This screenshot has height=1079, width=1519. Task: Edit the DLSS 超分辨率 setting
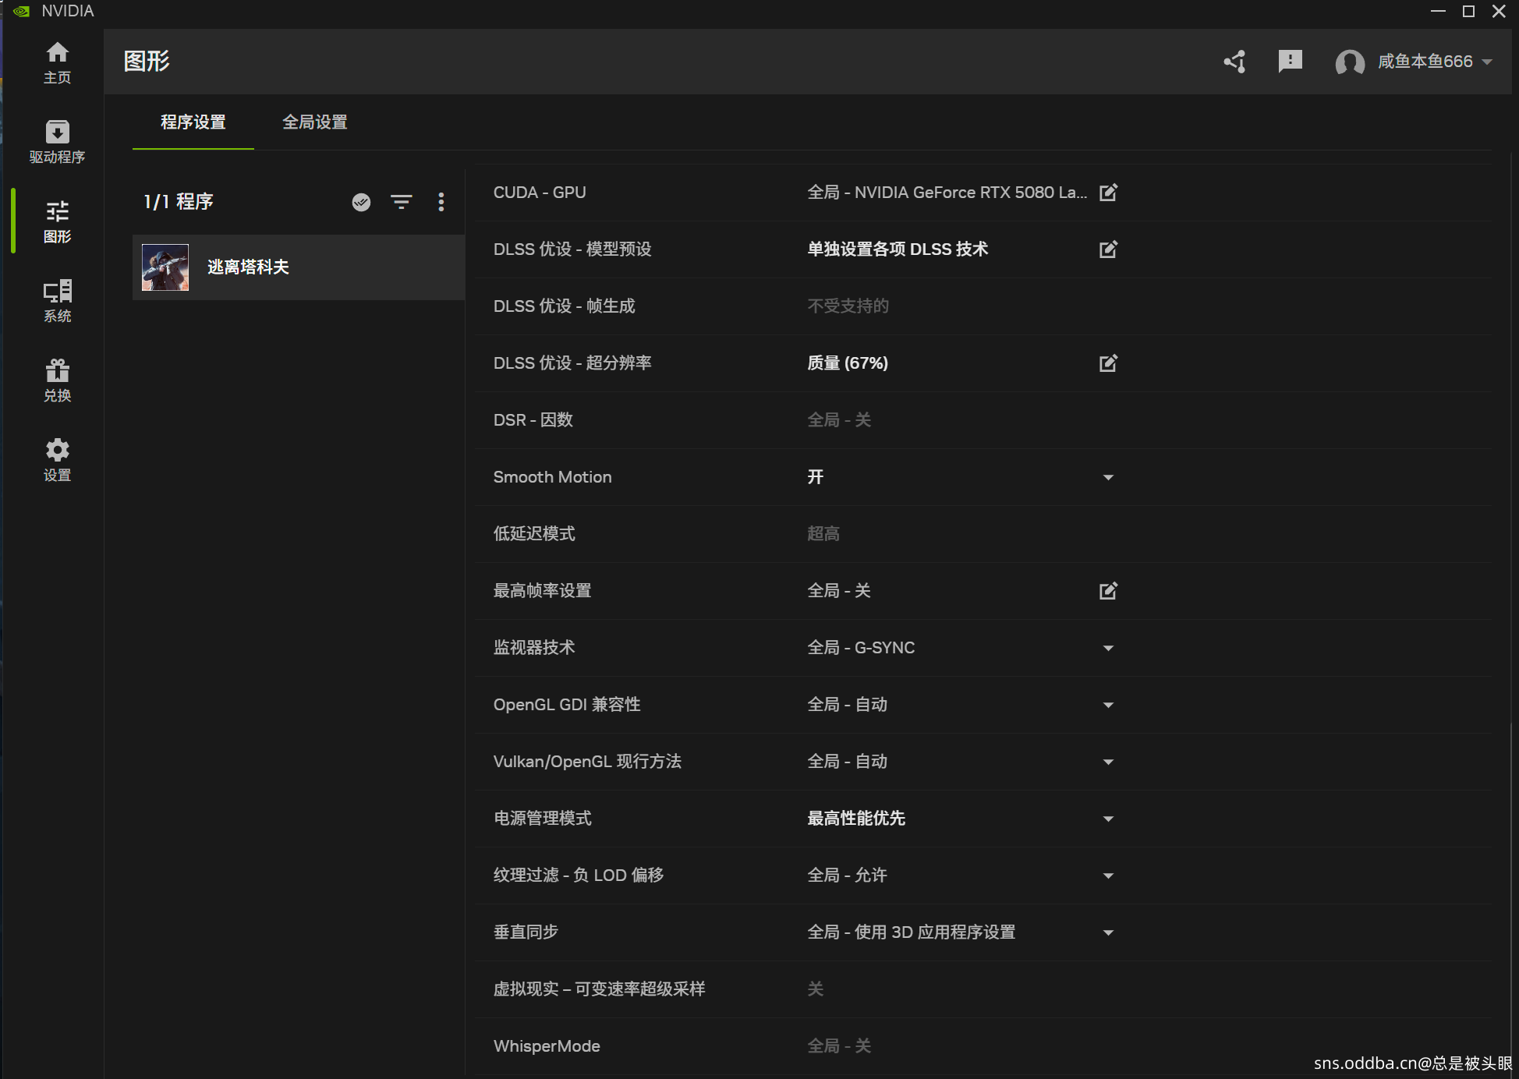click(1108, 363)
